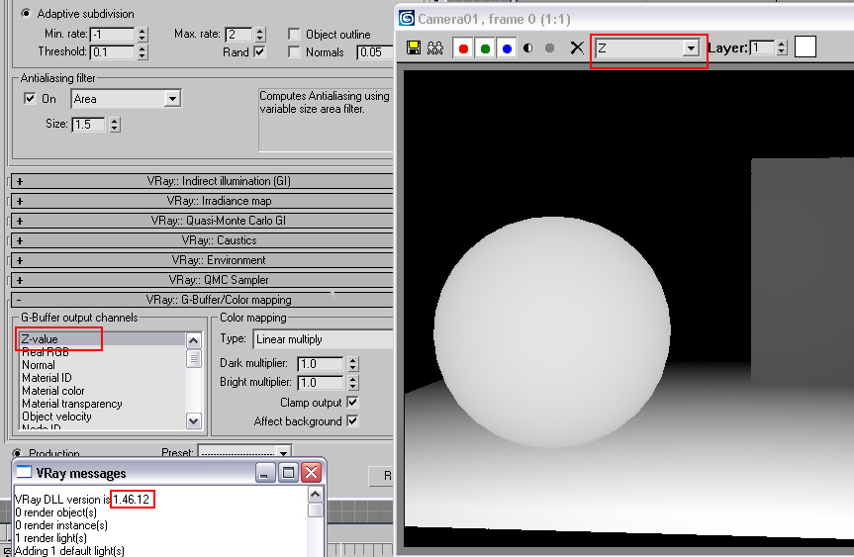Open the Z channel dropdown in the frame window
This screenshot has height=557, width=854.
(x=691, y=47)
